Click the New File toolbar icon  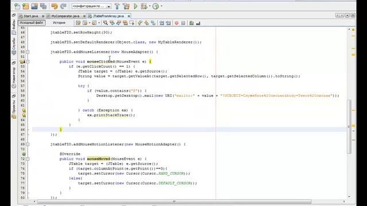click(17, 6)
